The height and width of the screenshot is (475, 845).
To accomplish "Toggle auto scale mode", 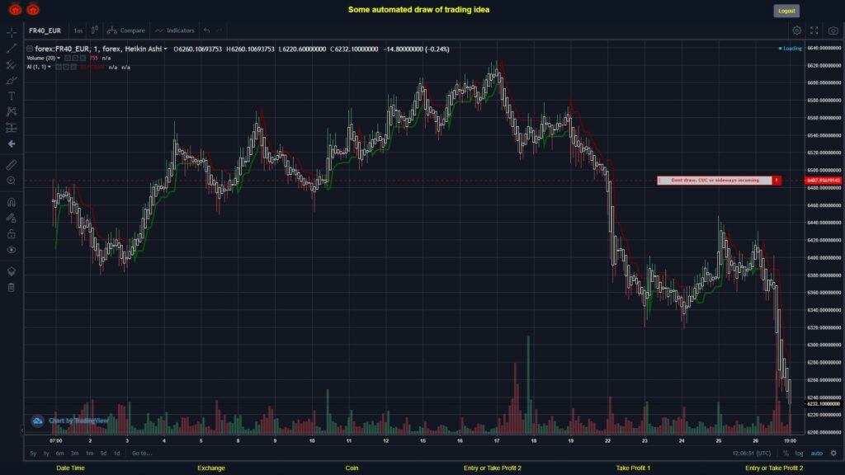I will (817, 453).
